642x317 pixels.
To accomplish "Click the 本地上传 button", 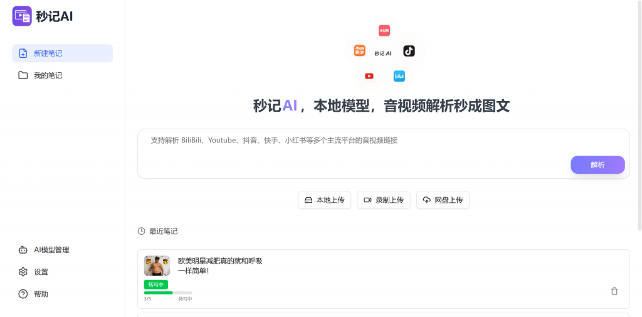I will [324, 200].
